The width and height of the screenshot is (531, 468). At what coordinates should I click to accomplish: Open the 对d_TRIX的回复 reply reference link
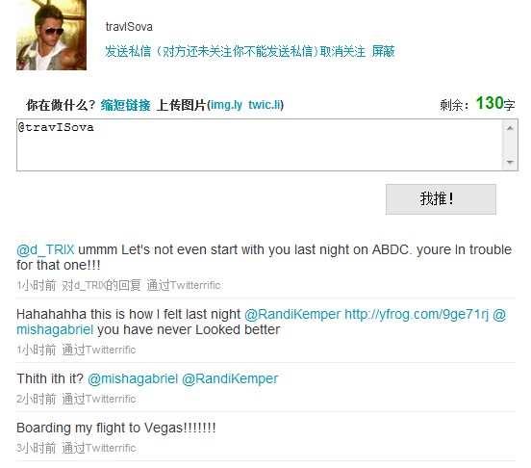pyautogui.click(x=101, y=285)
